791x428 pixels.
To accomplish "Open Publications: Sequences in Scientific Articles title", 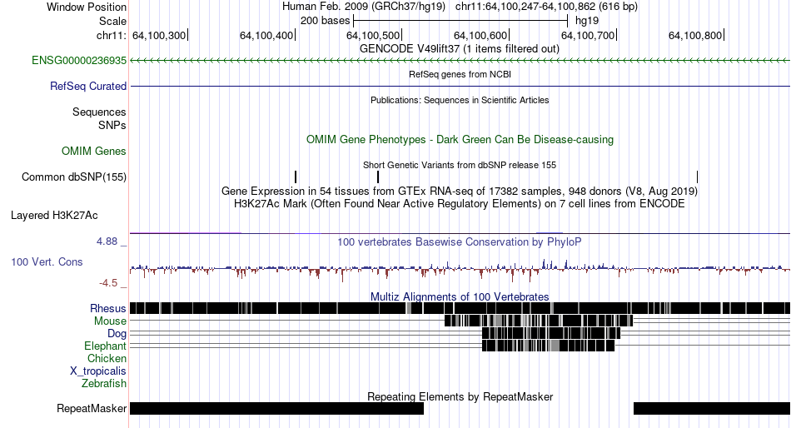I will click(460, 100).
